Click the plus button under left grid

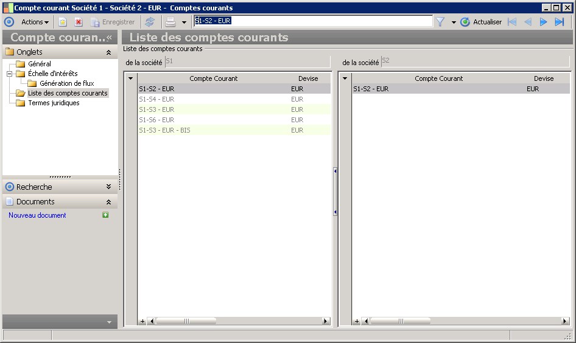pyautogui.click(x=142, y=321)
